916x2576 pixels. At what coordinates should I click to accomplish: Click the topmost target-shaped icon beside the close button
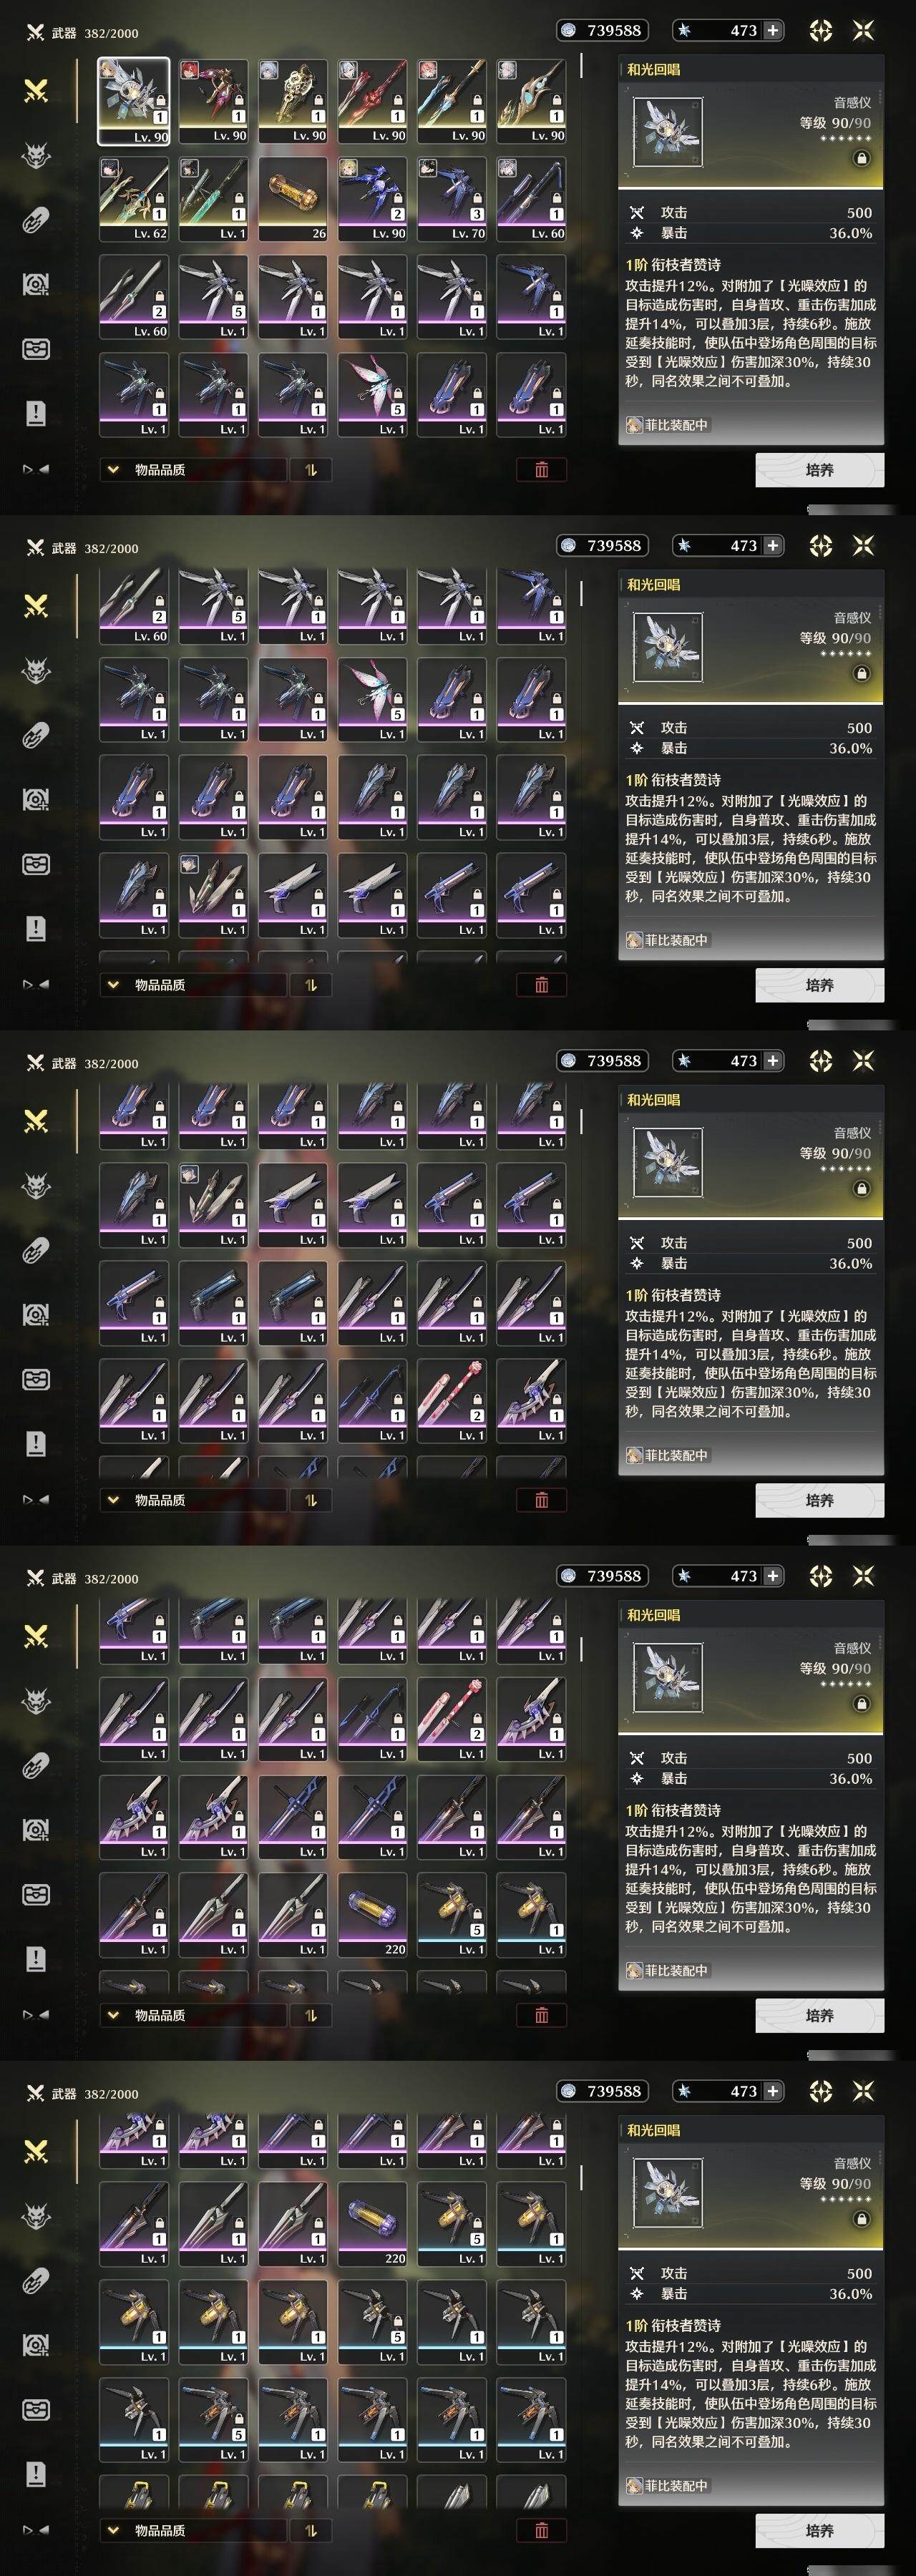pos(820,31)
